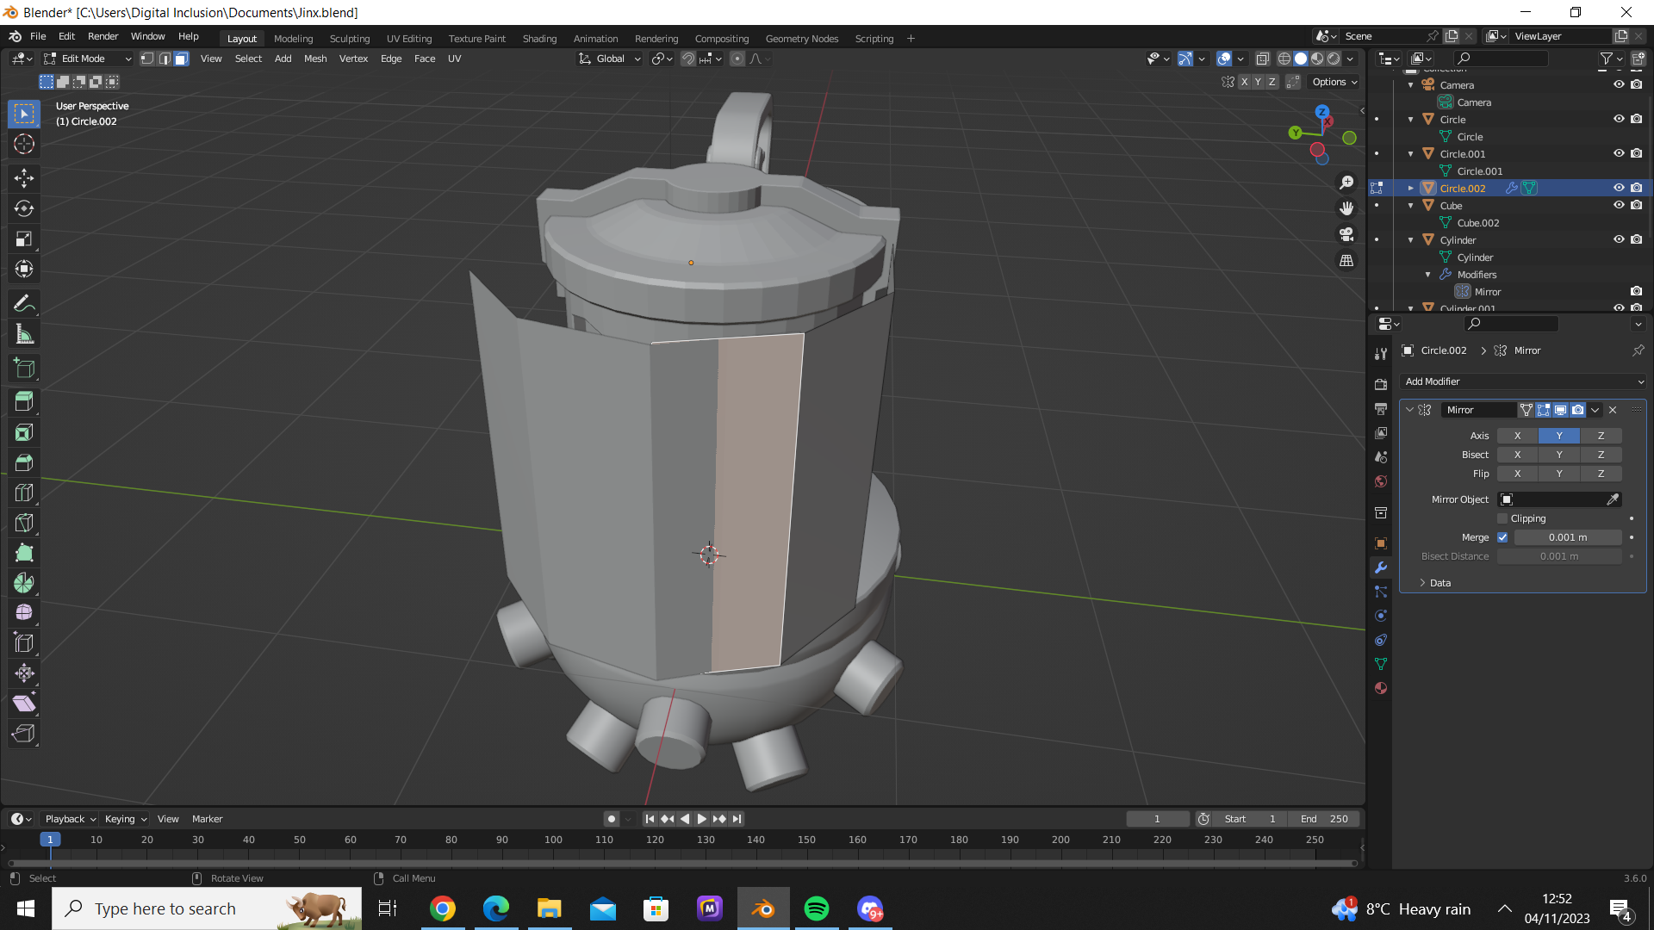The image size is (1654, 930).
Task: Enable the Clipping checkbox
Action: pos(1502,518)
